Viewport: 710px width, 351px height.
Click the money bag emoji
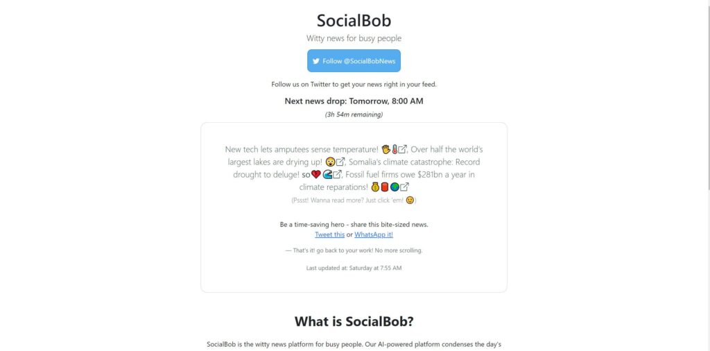point(375,187)
